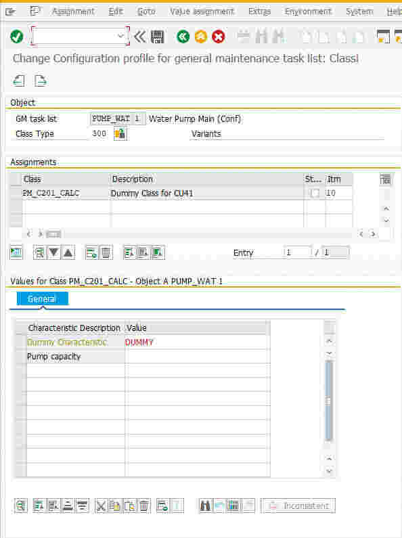Click the Entry number field

[x=297, y=252]
